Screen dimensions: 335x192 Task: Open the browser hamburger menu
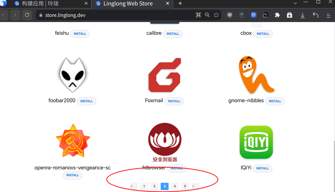point(328,16)
